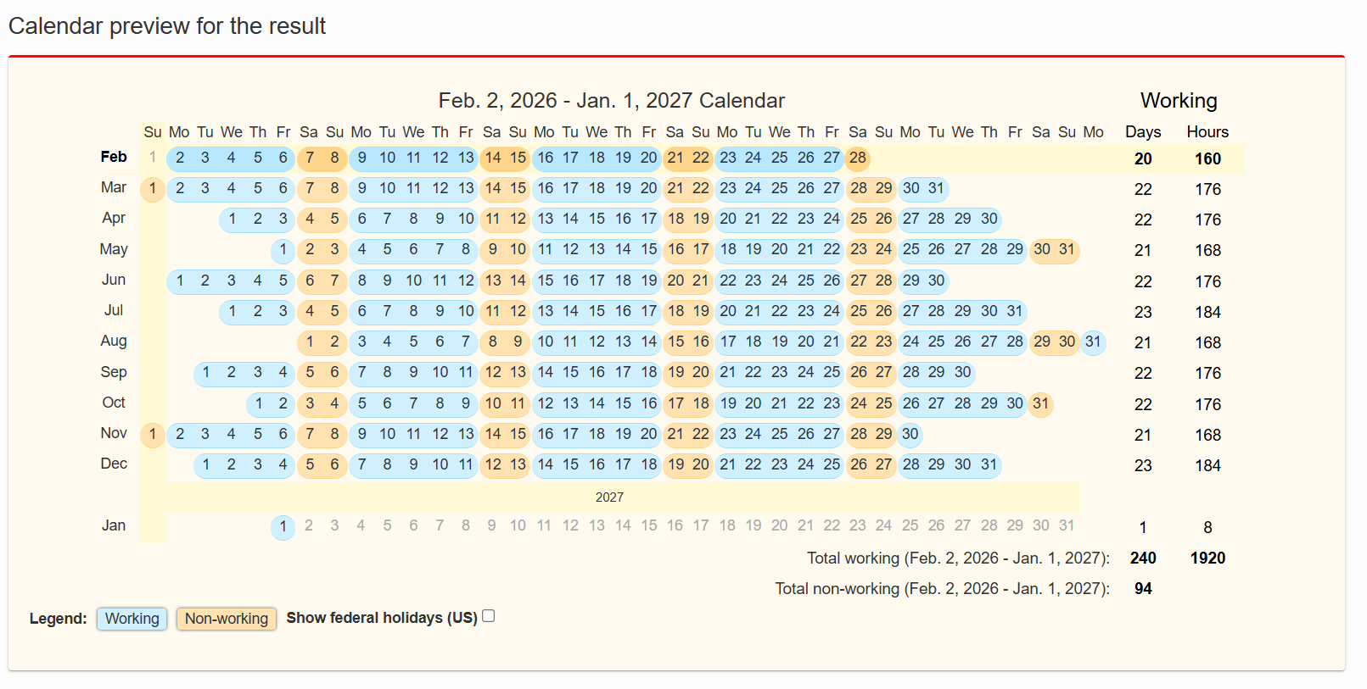1367x689 pixels.
Task: Click the Dec month row label
Action: [114, 464]
